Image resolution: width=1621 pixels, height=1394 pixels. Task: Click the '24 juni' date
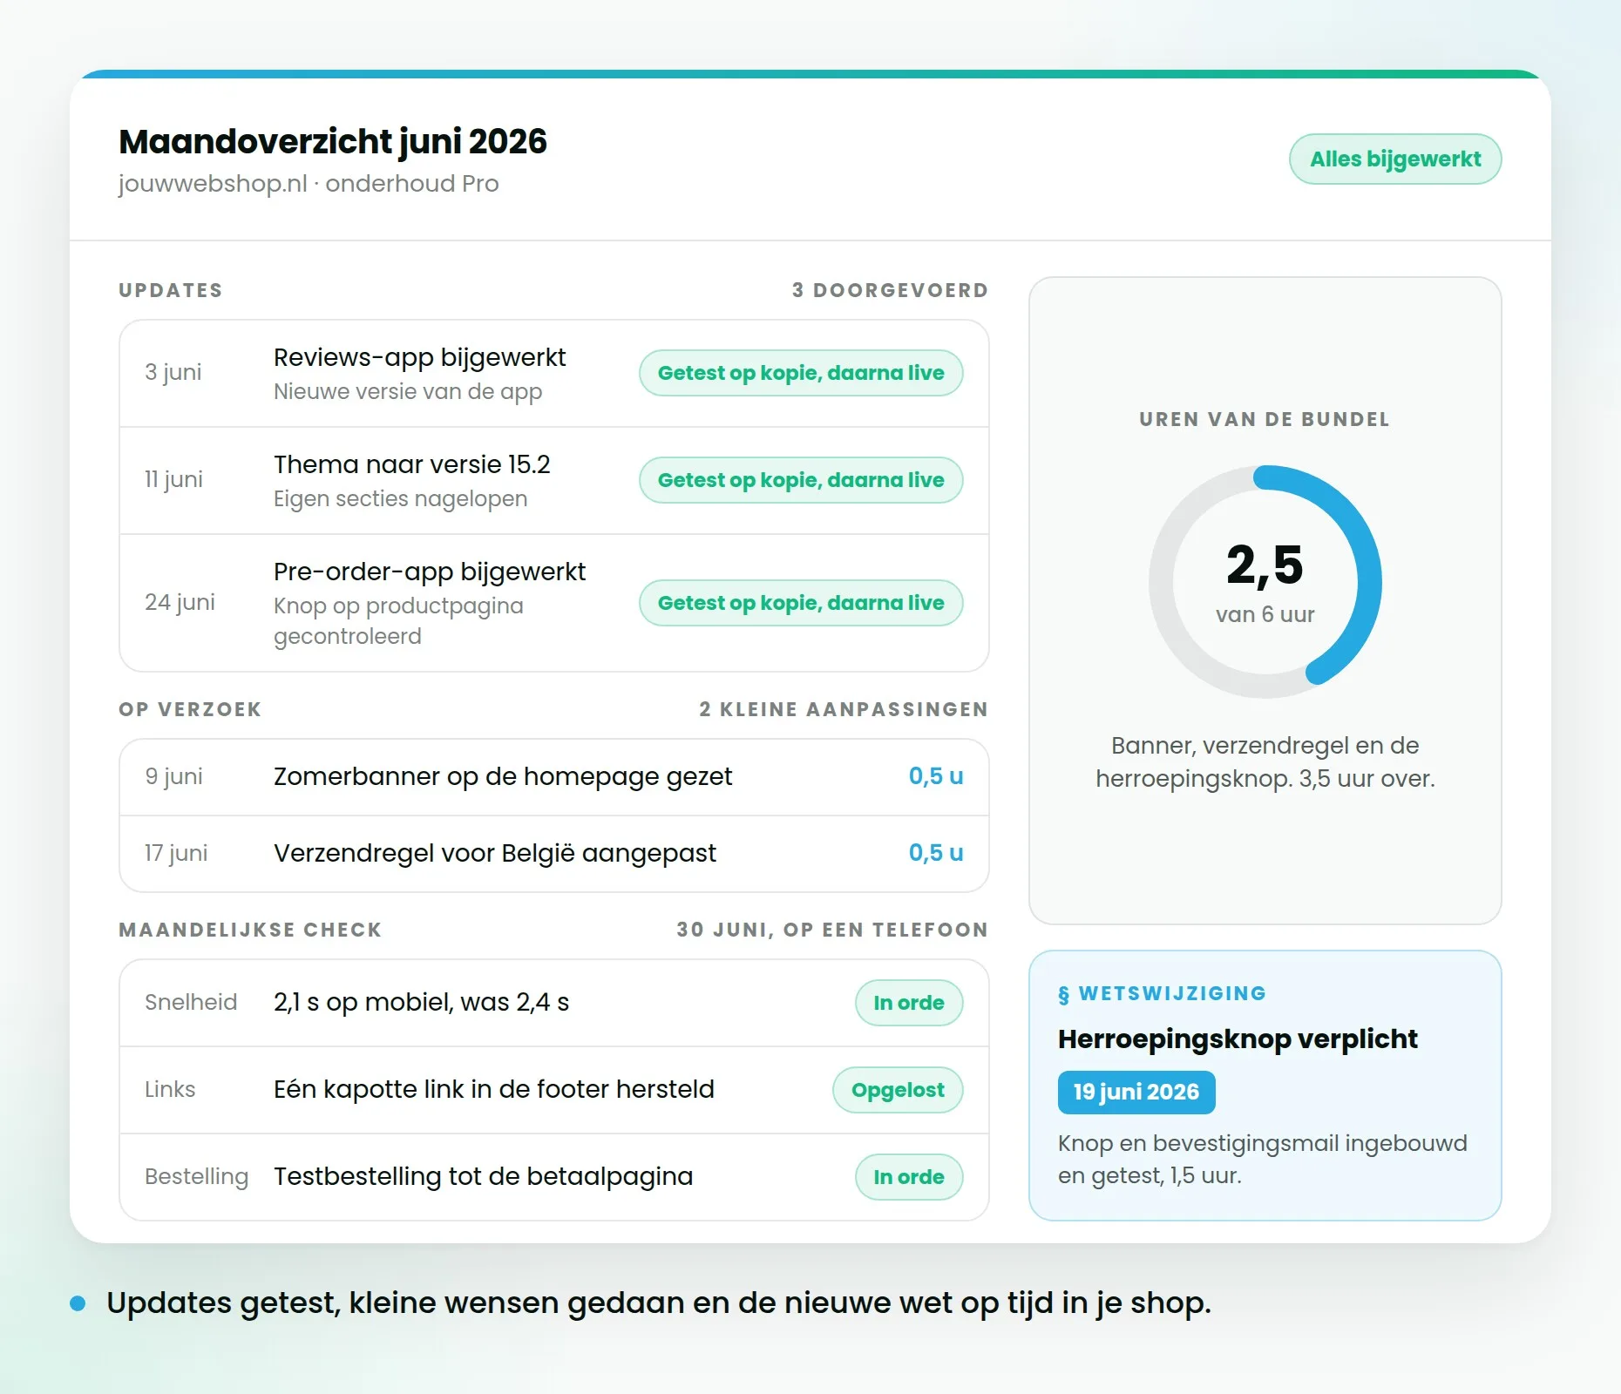click(180, 602)
